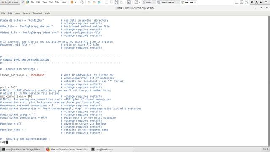
Task: Open network status tray icon
Action: 256,2
